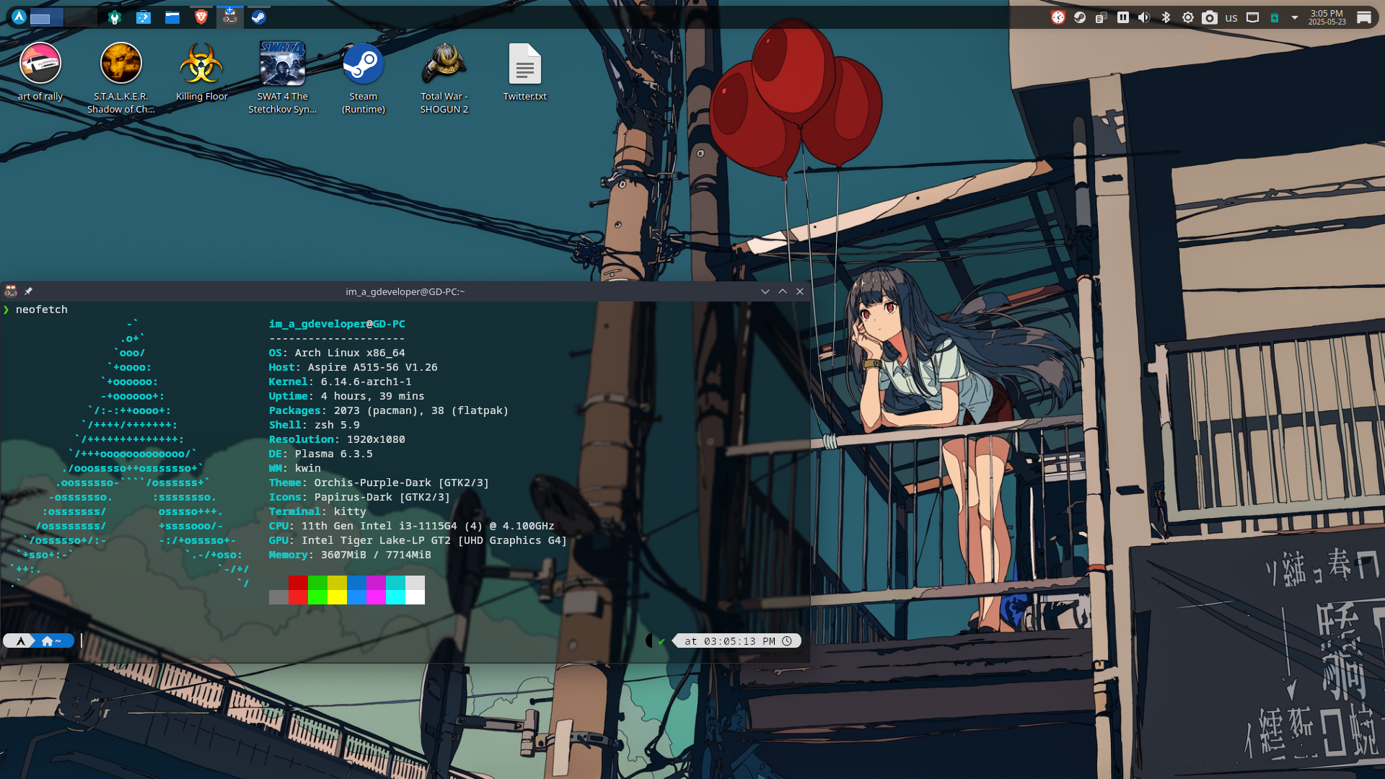Click the green checkmark status in prompt
The width and height of the screenshot is (1385, 779).
[x=661, y=641]
